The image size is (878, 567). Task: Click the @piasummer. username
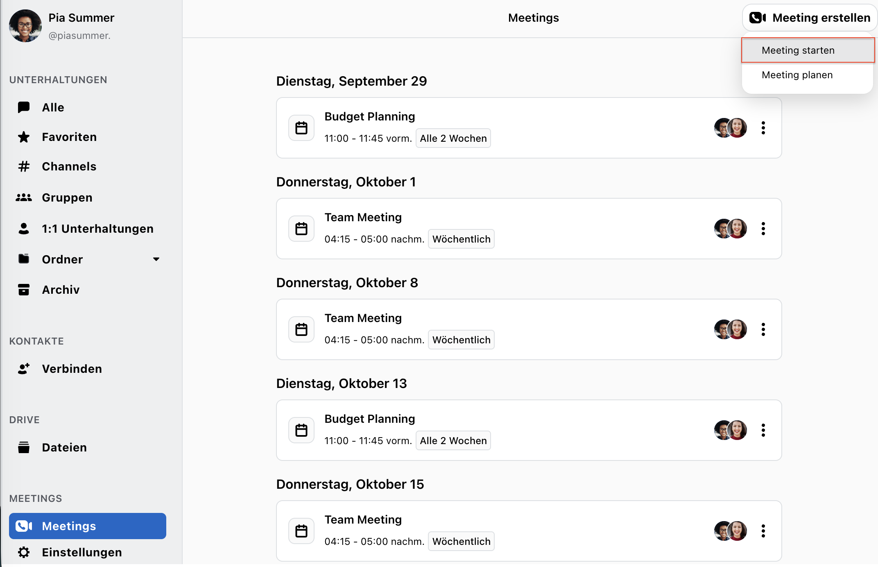79,36
